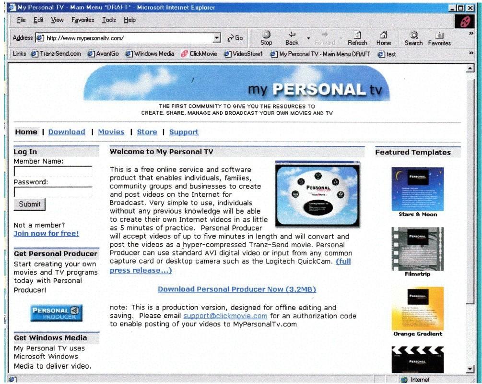Open the File menu
This screenshot has width=482, height=384.
pyautogui.click(x=21, y=20)
